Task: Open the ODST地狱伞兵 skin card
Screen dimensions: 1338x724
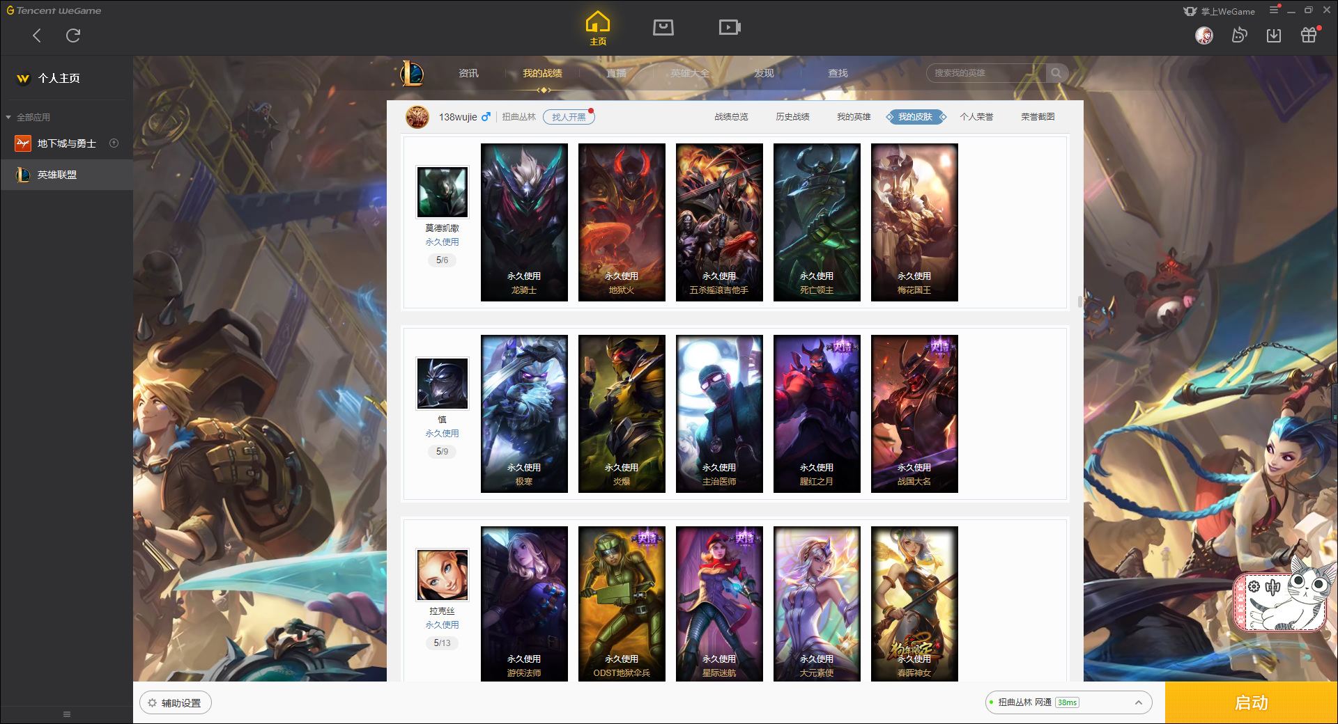Action: tap(622, 604)
